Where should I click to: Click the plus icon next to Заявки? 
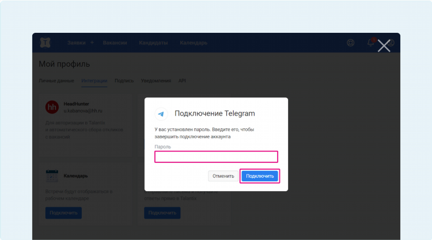tap(92, 43)
